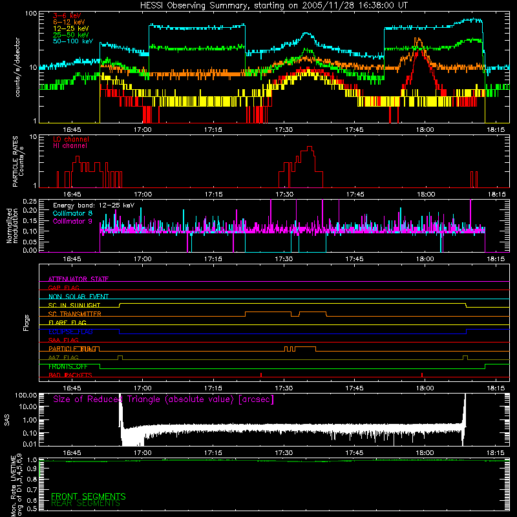
Task: Select the yellow 12-25 keV legend label
Action: 70,28
